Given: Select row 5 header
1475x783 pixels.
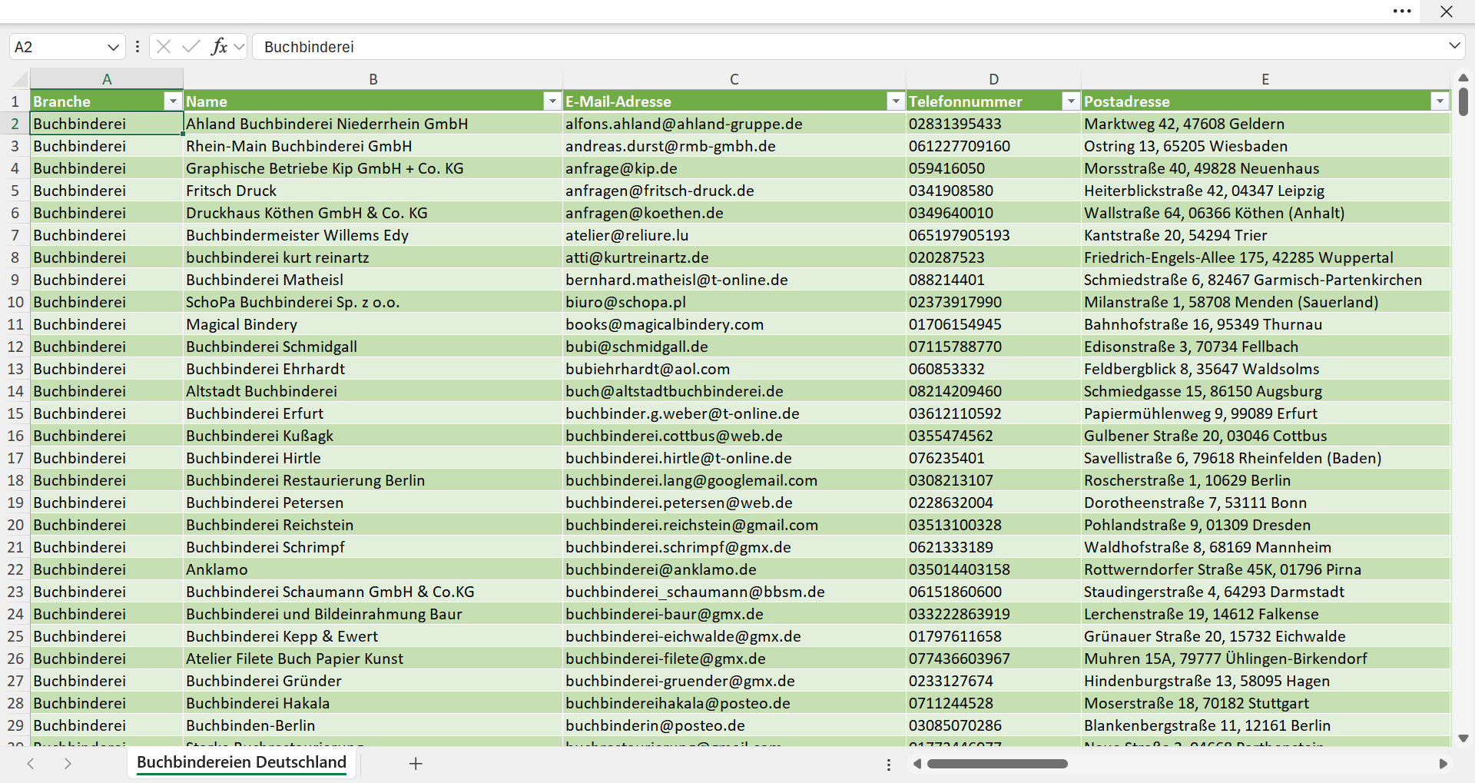Looking at the screenshot, I should tap(15, 191).
